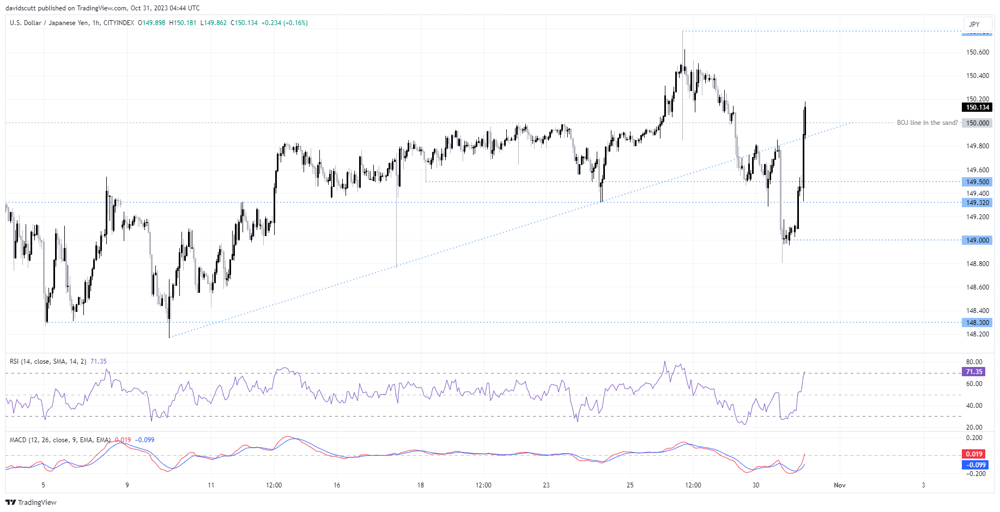Viewport: 1000px width, 512px height.
Task: Click the 80.00 tick on the RSI scale
Action: coord(974,362)
